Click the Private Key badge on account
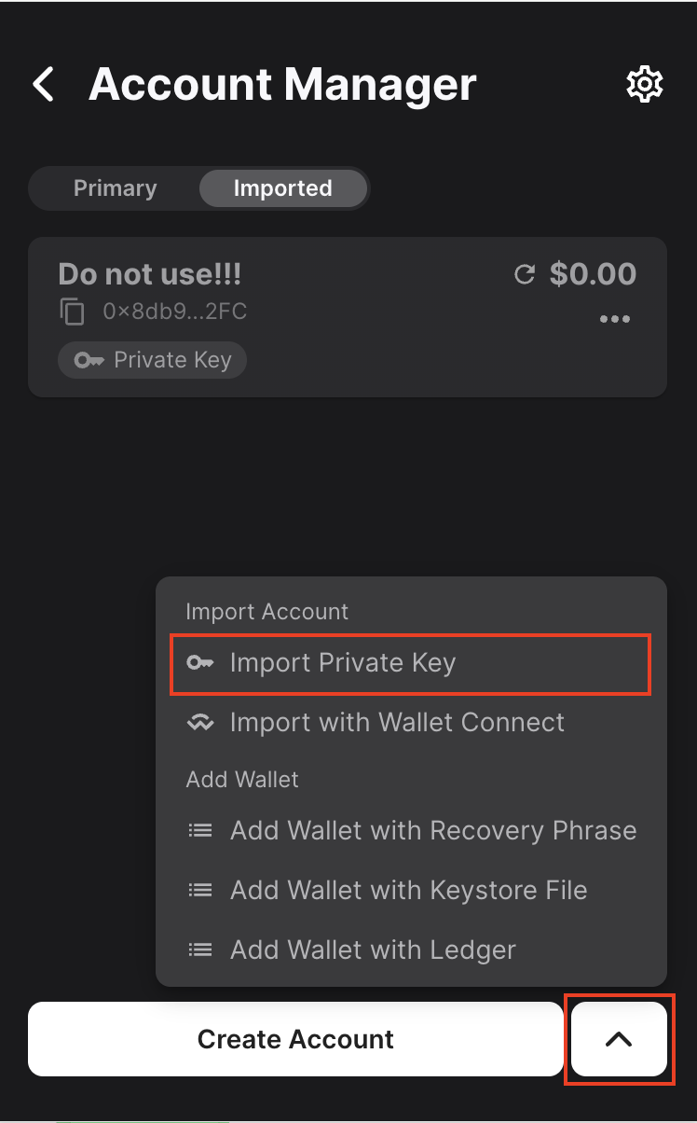Screen dimensions: 697x1123 (153, 360)
